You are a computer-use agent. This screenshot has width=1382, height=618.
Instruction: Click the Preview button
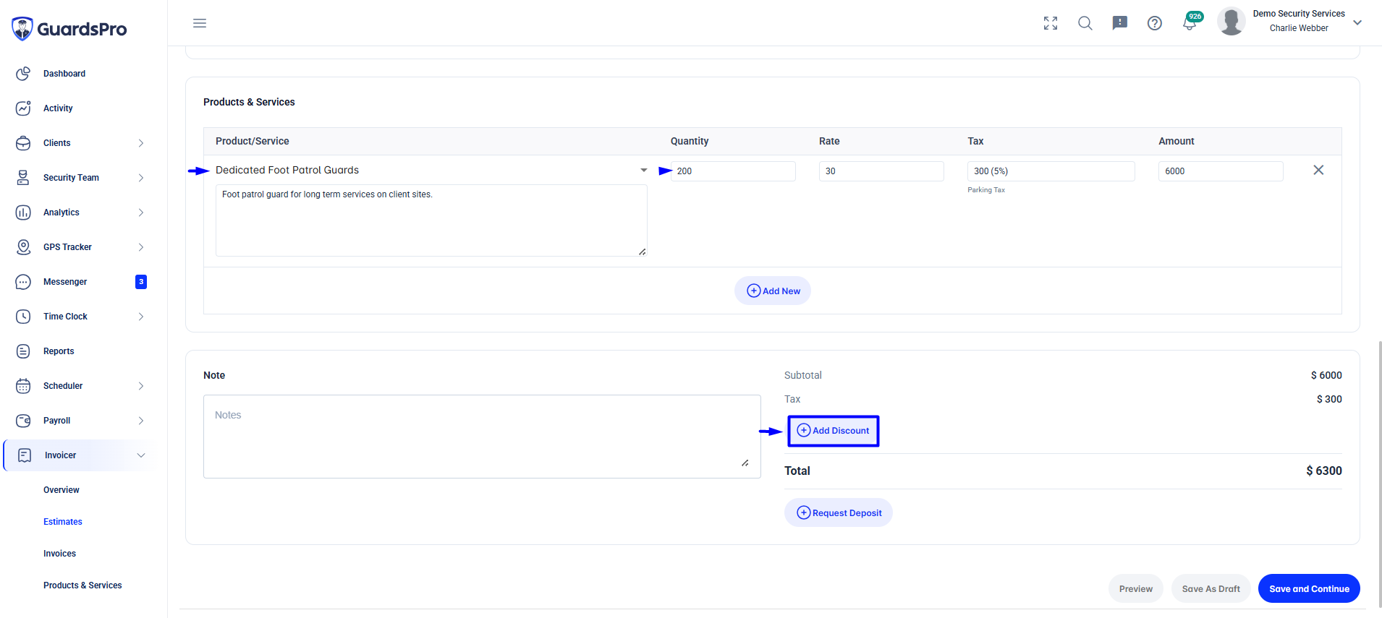tap(1136, 588)
